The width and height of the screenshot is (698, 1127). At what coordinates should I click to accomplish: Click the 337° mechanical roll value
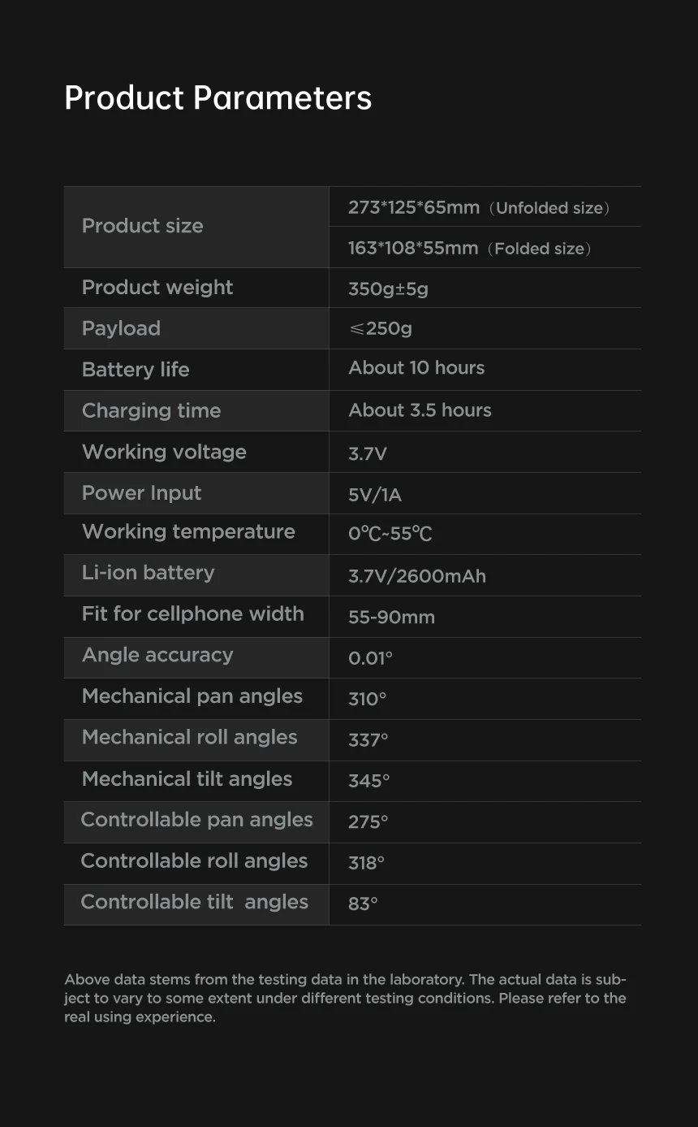click(368, 740)
